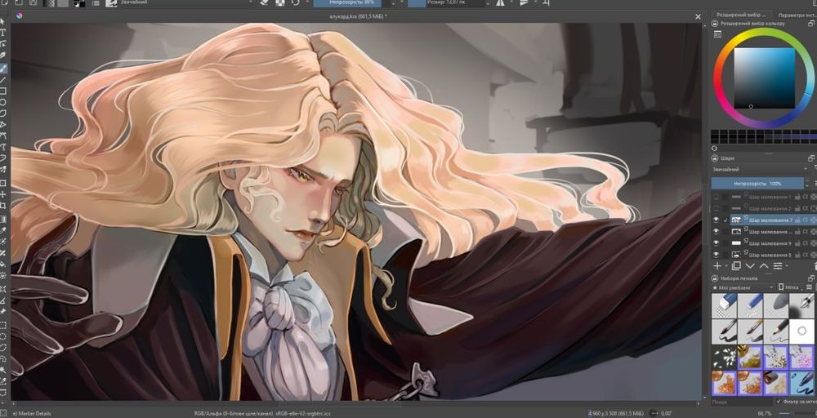Move selected layer up
This screenshot has height=418, width=817.
[x=764, y=266]
